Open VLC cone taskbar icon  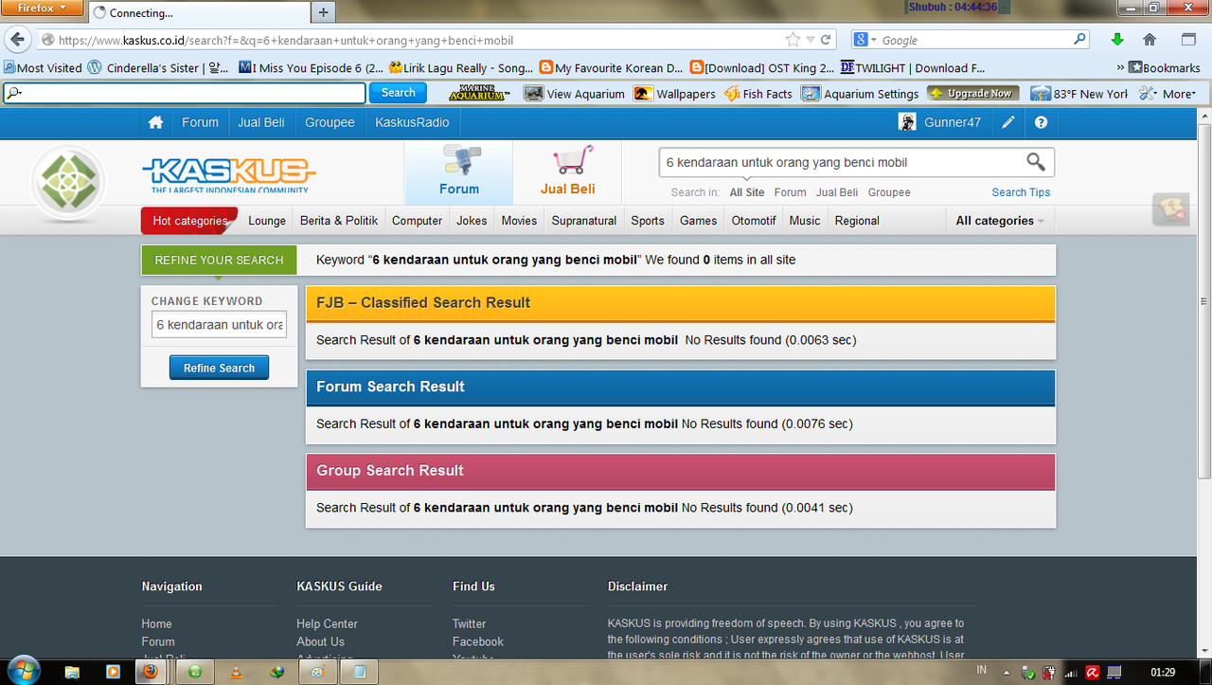click(x=236, y=672)
